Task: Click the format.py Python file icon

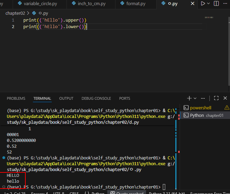Action: click(122, 3)
